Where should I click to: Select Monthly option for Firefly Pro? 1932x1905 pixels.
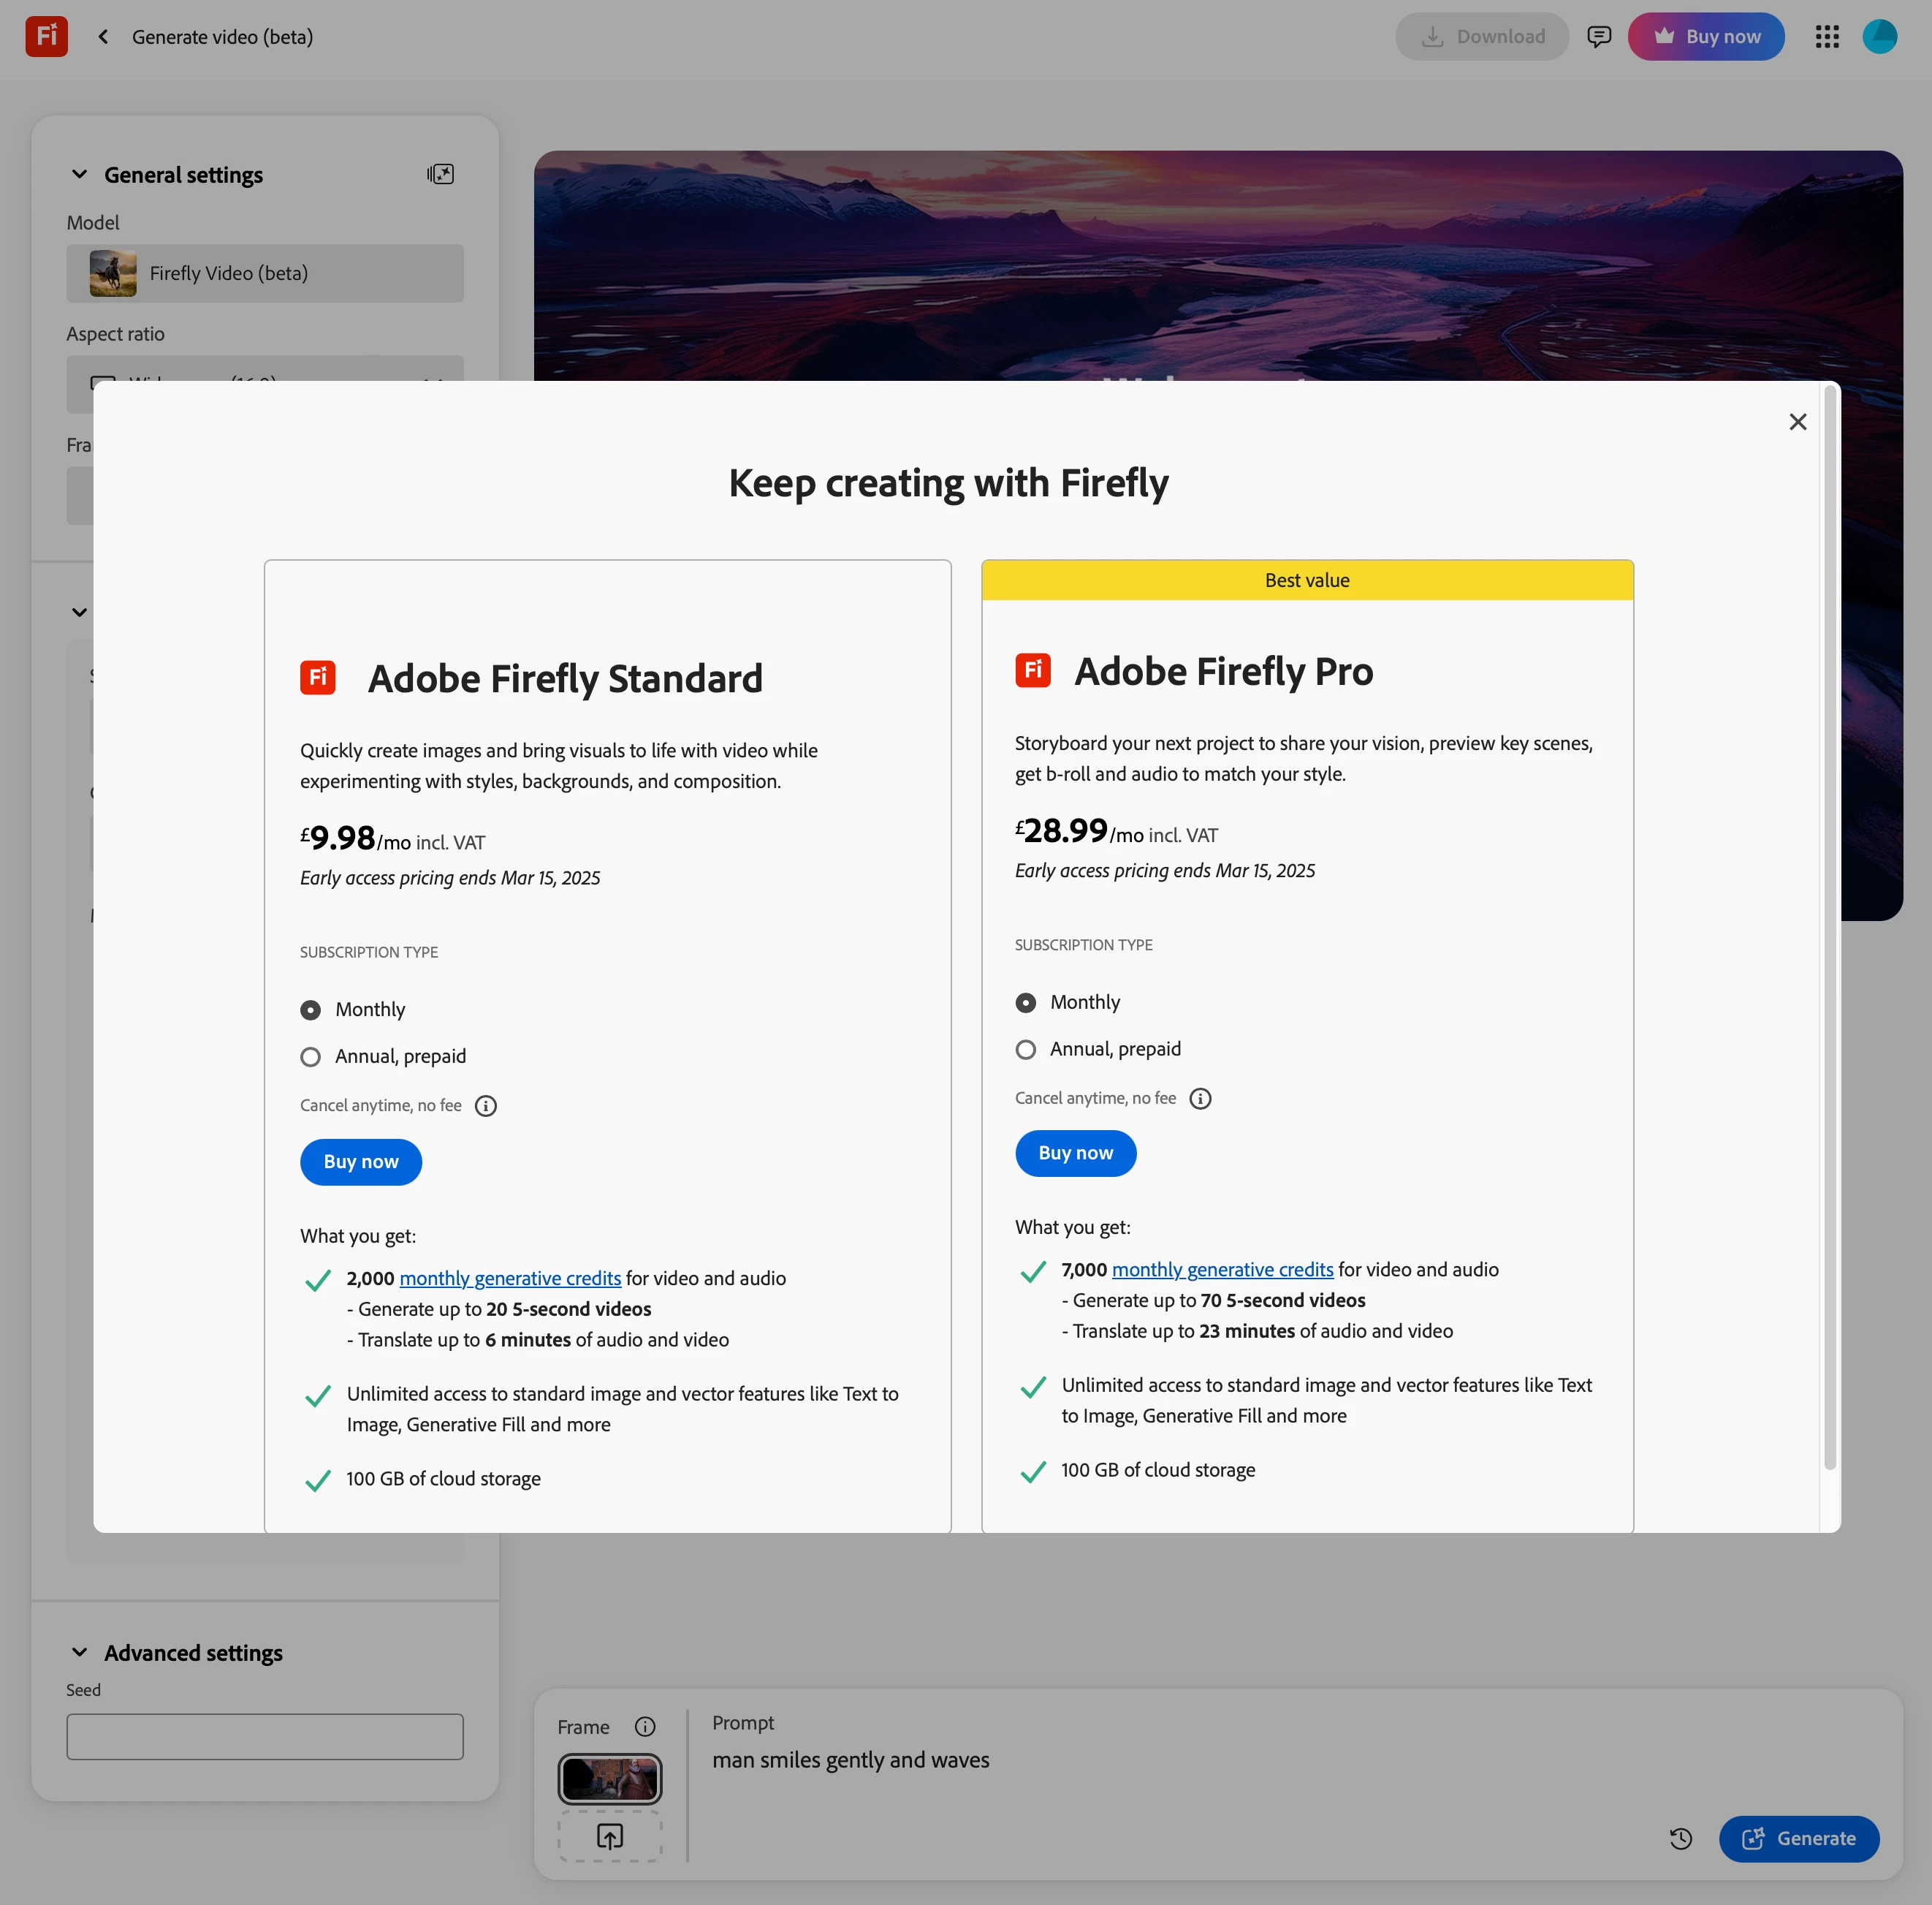coord(1025,1002)
